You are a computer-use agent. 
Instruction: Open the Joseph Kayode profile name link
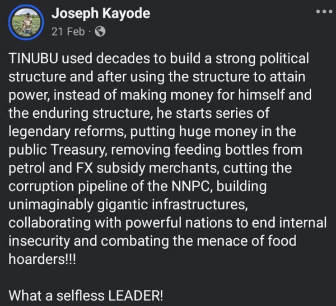[x=101, y=14]
